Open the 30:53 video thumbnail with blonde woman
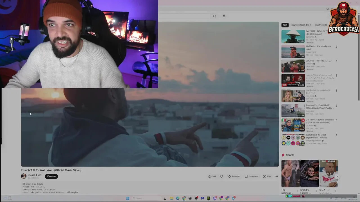360x202 pixels. click(293, 95)
